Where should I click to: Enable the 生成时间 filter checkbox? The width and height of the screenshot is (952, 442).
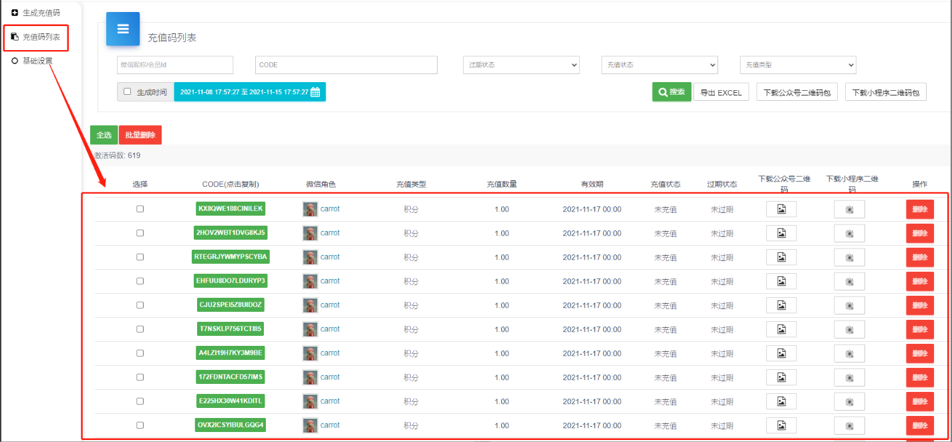pyautogui.click(x=128, y=91)
